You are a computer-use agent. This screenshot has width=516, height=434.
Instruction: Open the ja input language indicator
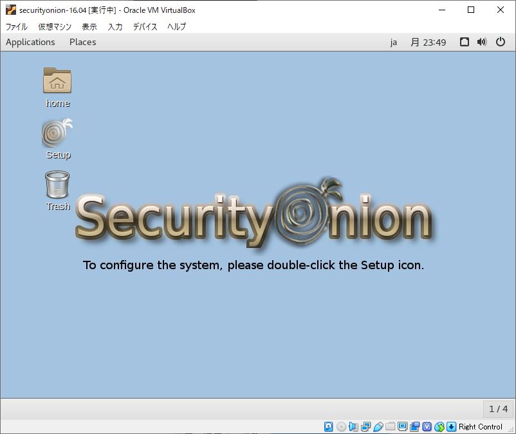[x=394, y=42]
